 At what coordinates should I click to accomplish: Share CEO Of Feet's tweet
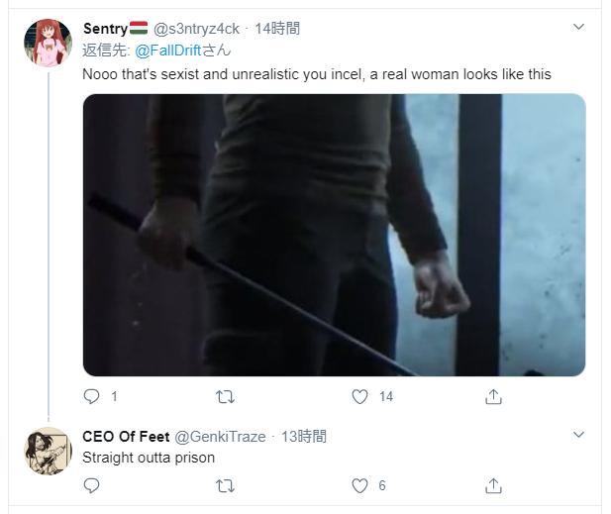pyautogui.click(x=493, y=485)
